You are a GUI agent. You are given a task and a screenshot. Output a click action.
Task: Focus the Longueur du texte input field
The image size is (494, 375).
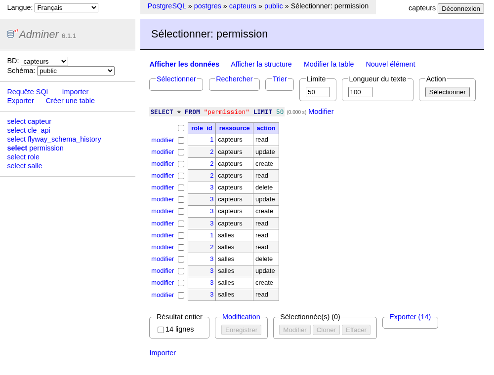click(360, 92)
